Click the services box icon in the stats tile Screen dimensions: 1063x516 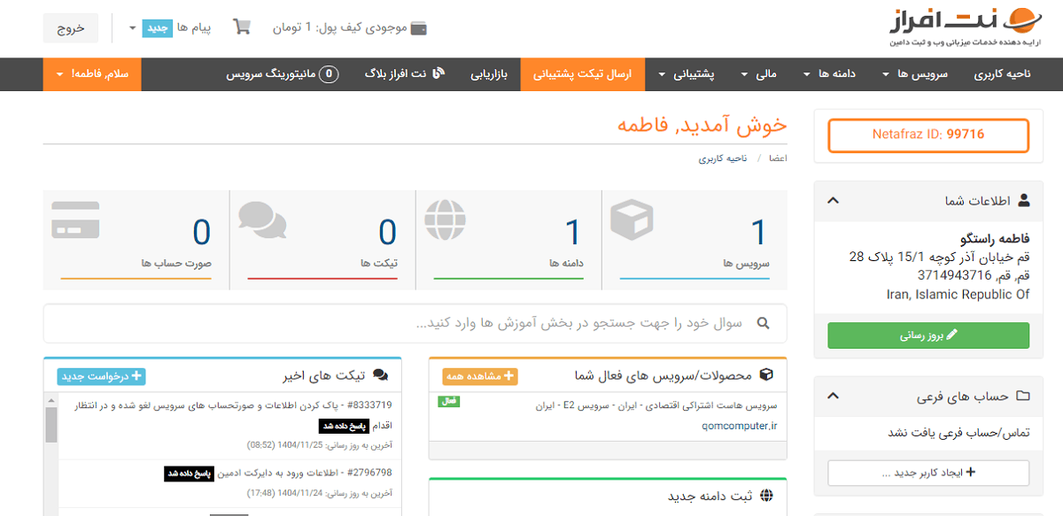(631, 220)
